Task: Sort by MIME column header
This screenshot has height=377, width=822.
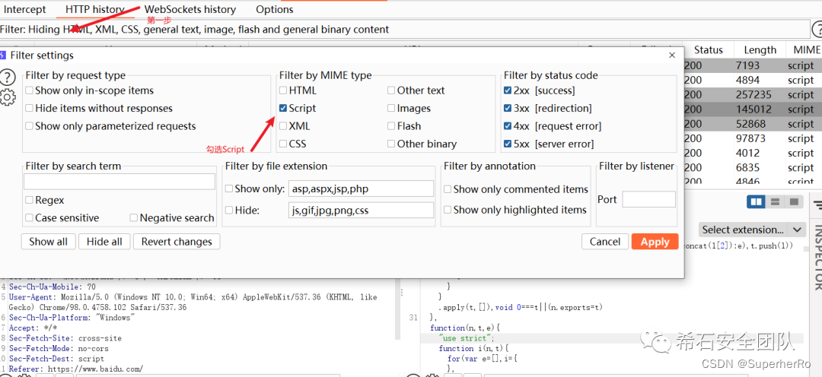Action: tap(806, 49)
